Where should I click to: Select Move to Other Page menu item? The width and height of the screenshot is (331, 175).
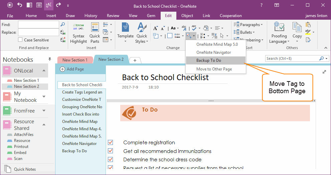coord(215,69)
